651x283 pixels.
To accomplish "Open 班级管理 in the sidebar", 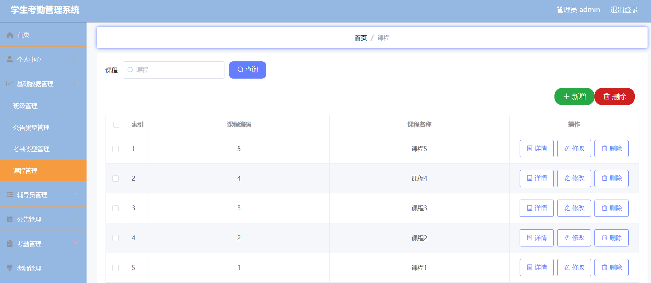I will [x=25, y=106].
